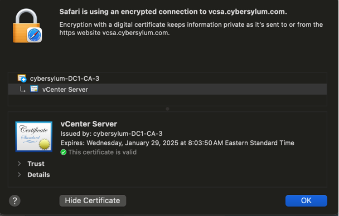The image size is (339, 216).
Task: Confirm dialog with the OK button
Action: tap(306, 200)
